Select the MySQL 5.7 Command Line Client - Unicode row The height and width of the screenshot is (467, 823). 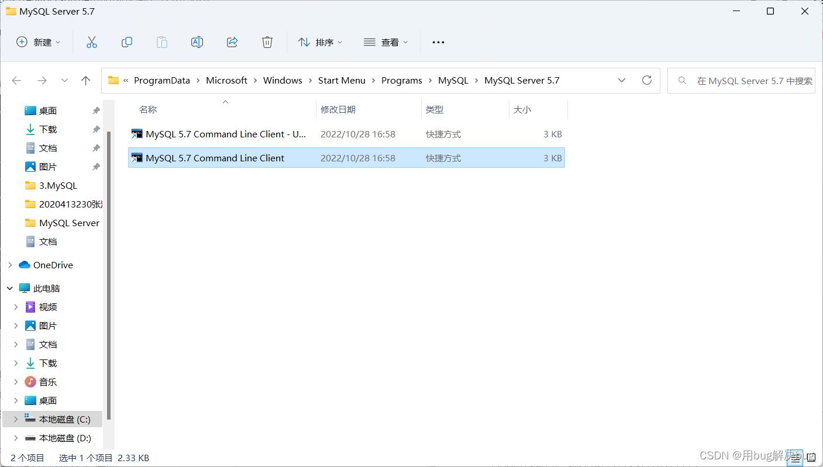click(x=346, y=134)
